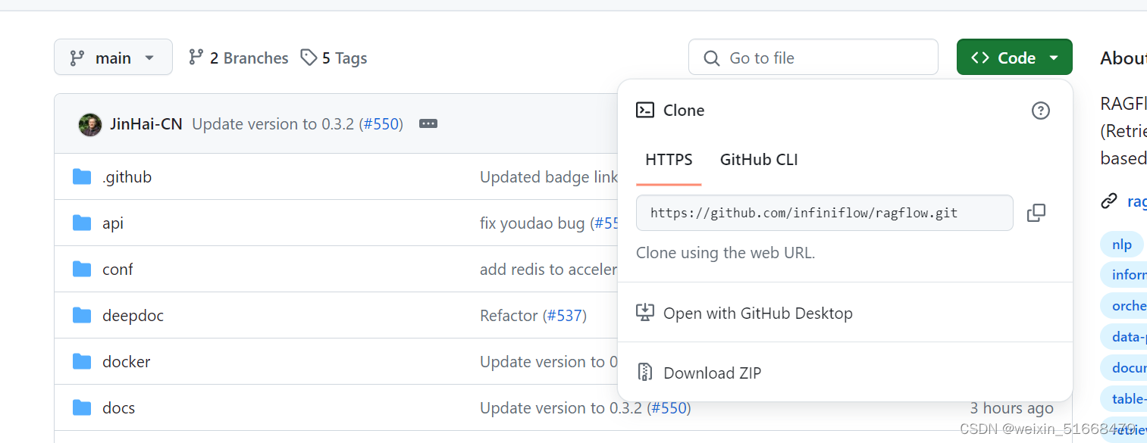Open the Updated badge link commit message
This screenshot has height=443, width=1147.
tap(549, 177)
